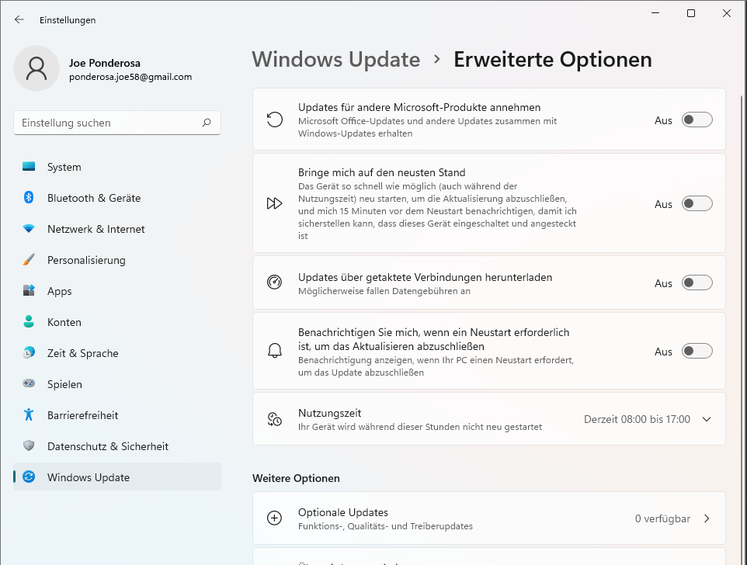
Task: Go to the Apps settings section
Action: click(59, 291)
